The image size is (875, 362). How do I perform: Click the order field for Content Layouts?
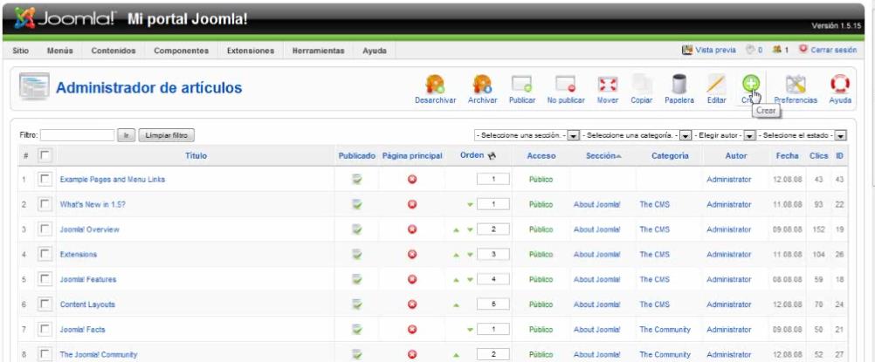493,304
